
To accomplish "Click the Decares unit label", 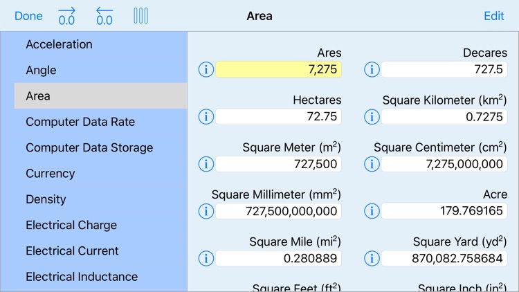I will pos(485,53).
